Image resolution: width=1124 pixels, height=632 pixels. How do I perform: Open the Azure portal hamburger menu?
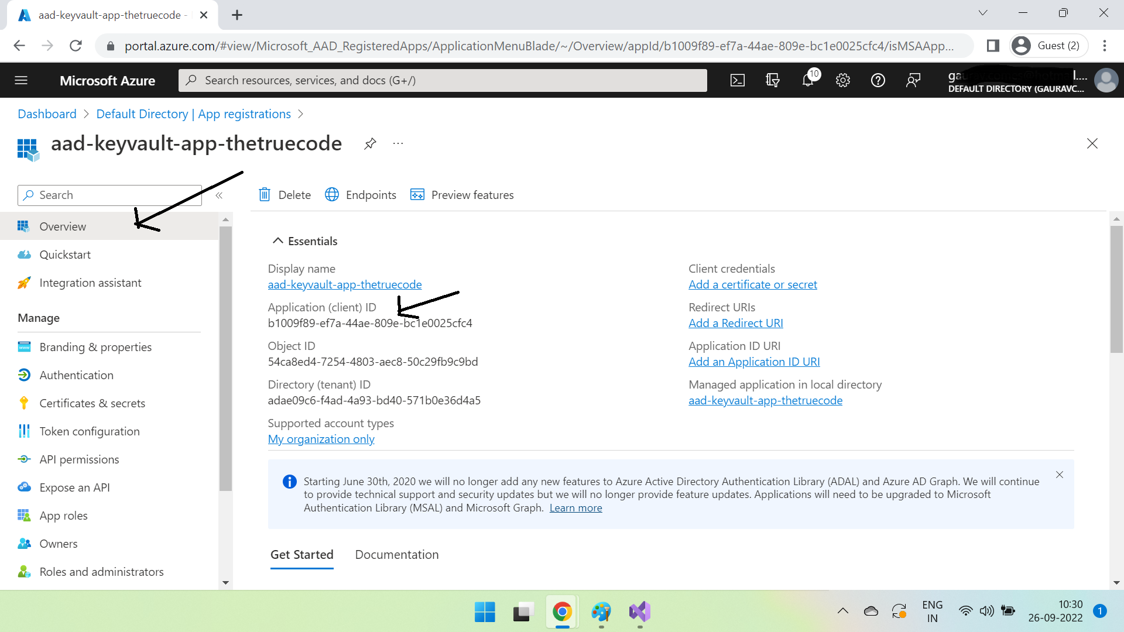click(21, 80)
